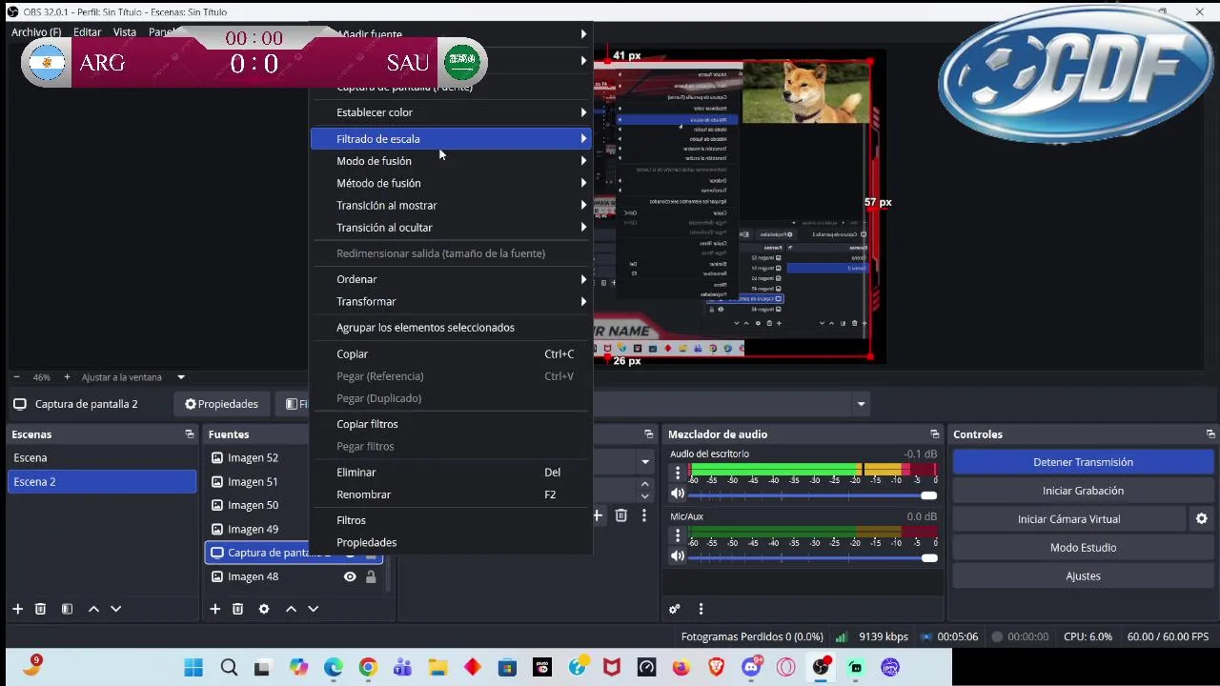Click Iniciar Cámara Virtual button
Screen dimensions: 1220x686
tap(1068, 519)
